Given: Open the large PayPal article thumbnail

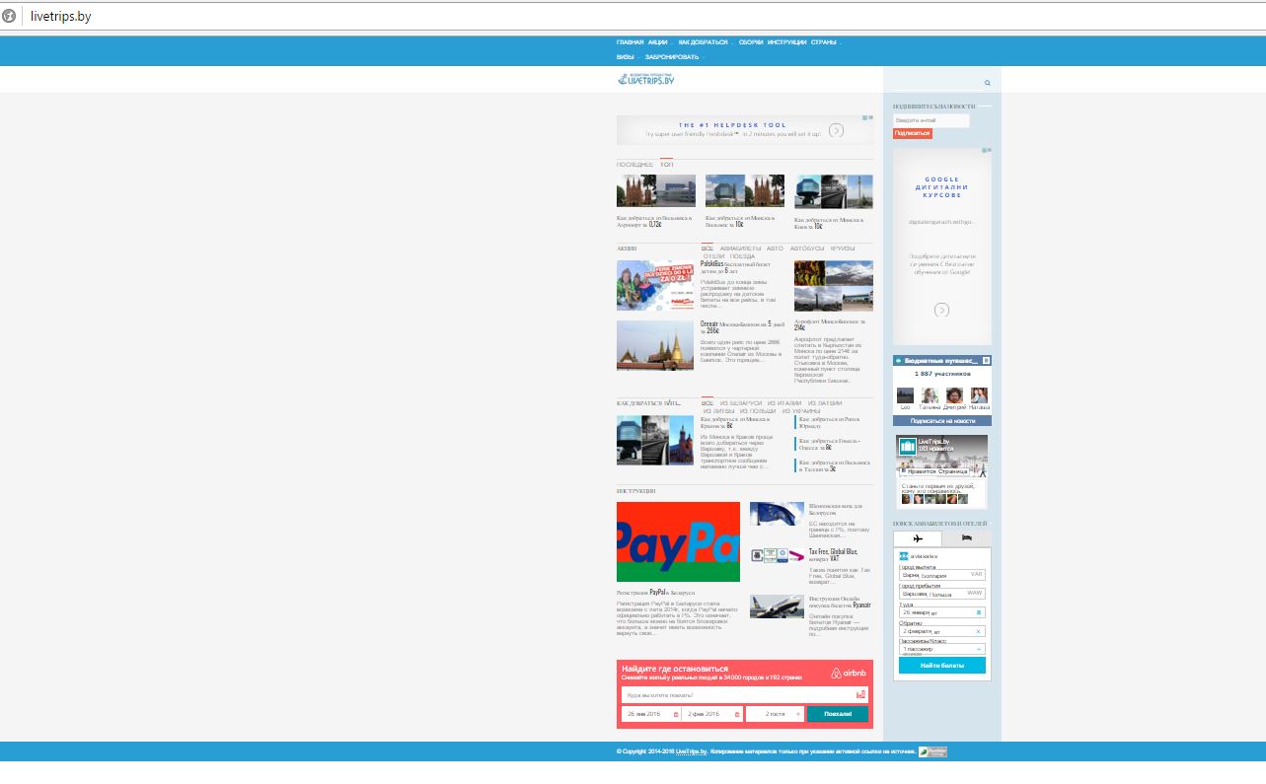Looking at the screenshot, I should [x=678, y=541].
